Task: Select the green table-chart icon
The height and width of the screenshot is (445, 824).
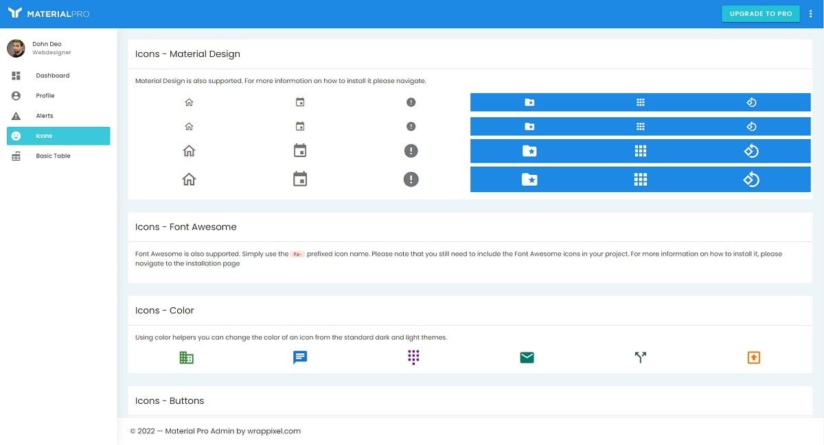Action: tap(186, 357)
